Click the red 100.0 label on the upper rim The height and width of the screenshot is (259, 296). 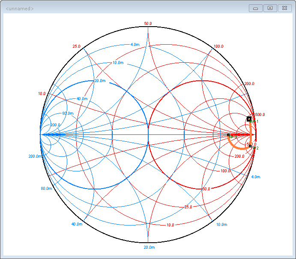[x=218, y=46]
